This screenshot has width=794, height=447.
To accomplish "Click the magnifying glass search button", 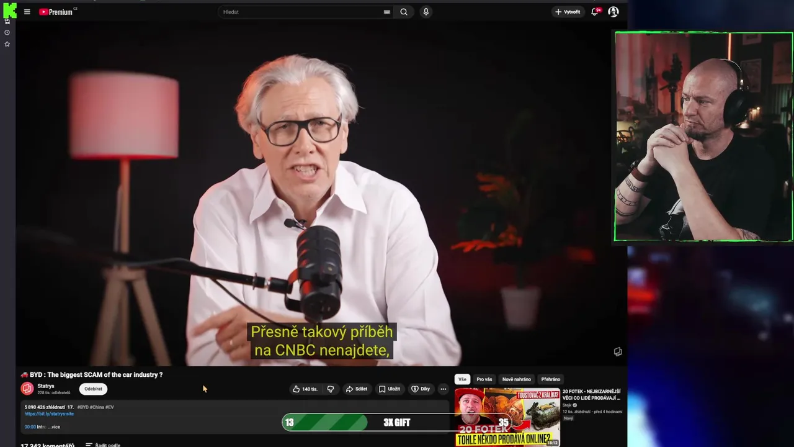I will (x=404, y=12).
